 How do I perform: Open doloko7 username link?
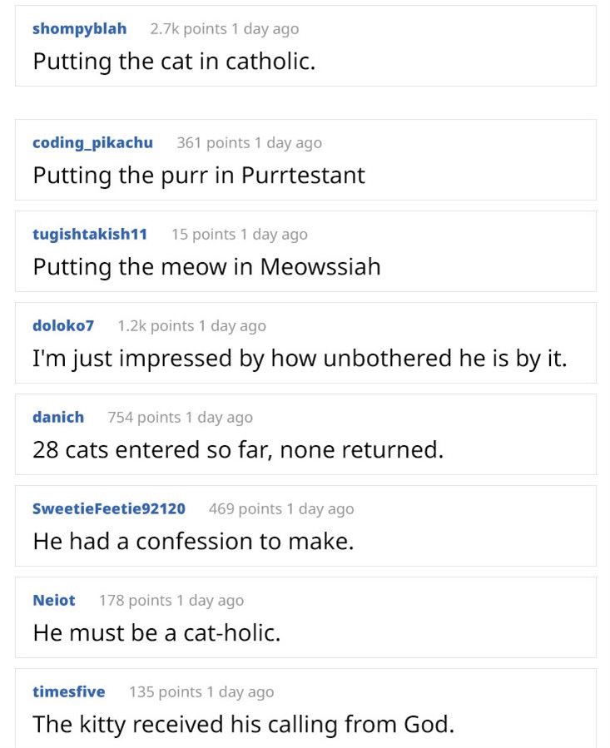tap(63, 326)
